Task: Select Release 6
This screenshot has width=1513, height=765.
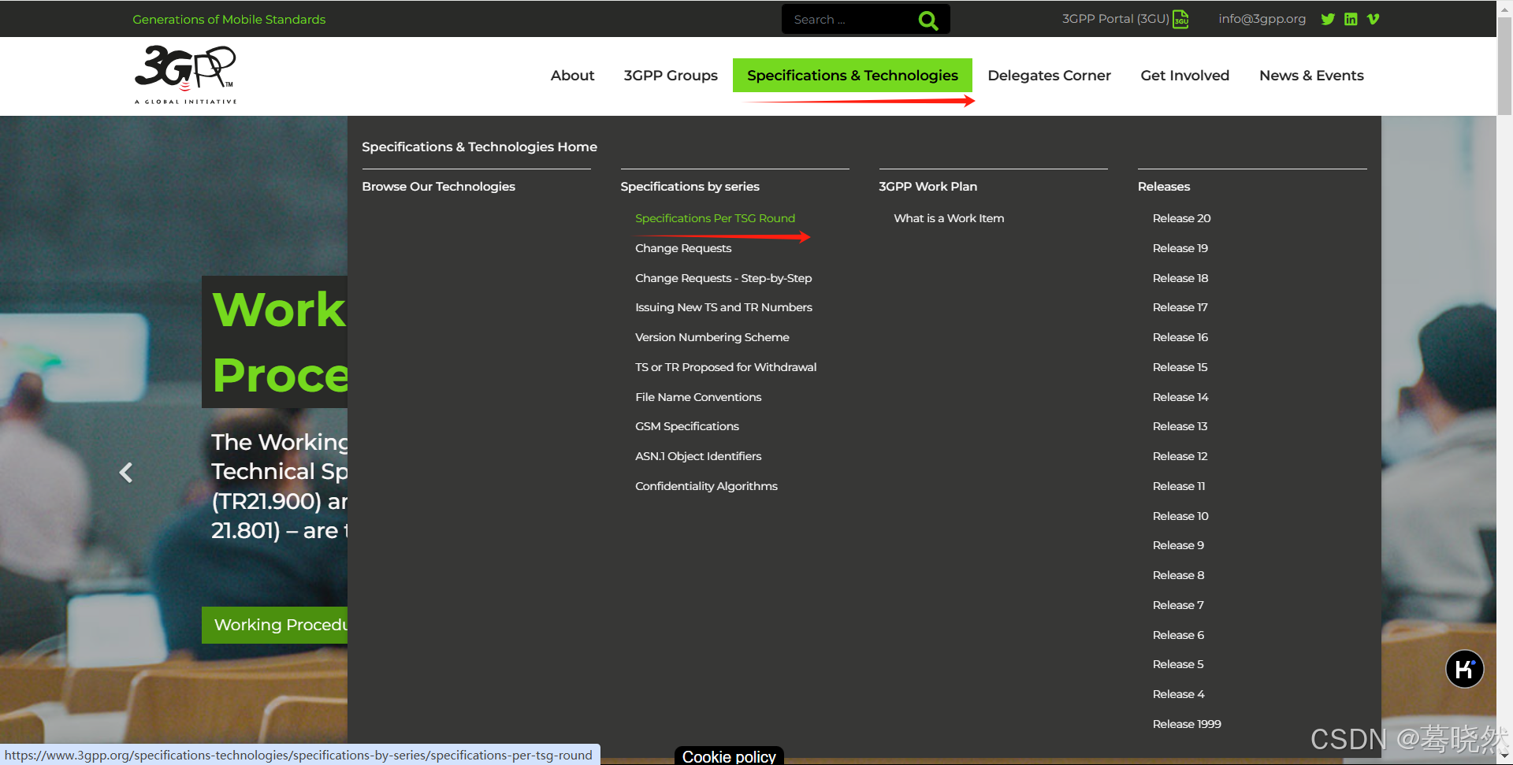Action: pyautogui.click(x=1178, y=635)
